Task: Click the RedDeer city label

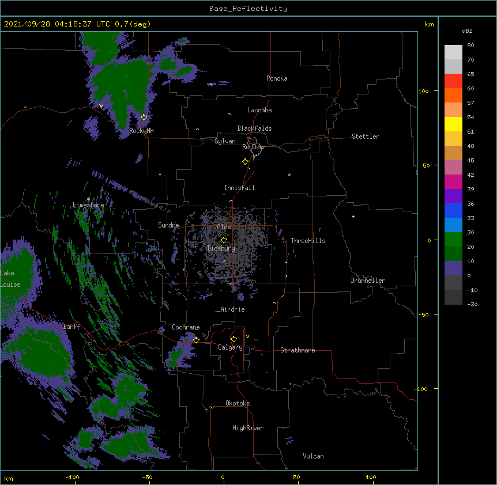Action: tap(254, 147)
